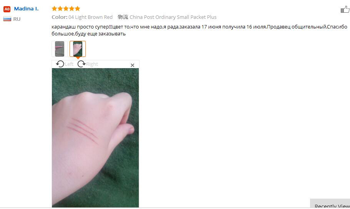The image size is (350, 209).
Task: Click the A0 buyer level badge
Action: pyautogui.click(x=7, y=9)
